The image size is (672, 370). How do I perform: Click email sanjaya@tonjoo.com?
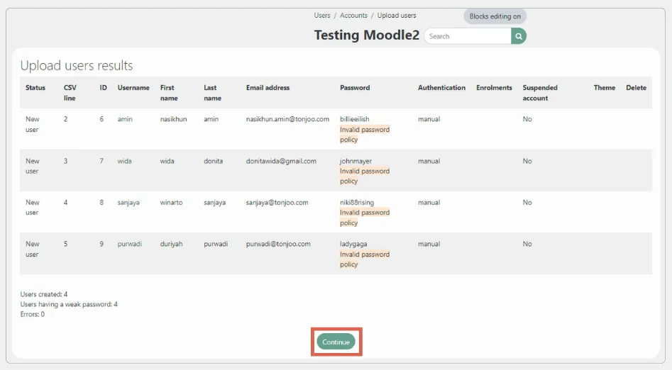pyautogui.click(x=277, y=203)
